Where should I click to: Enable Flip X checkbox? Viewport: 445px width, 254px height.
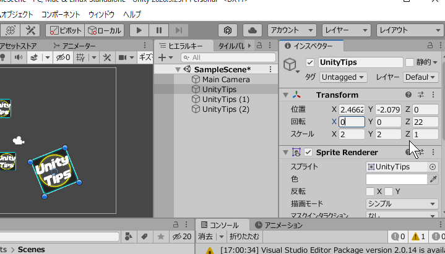[x=369, y=192]
